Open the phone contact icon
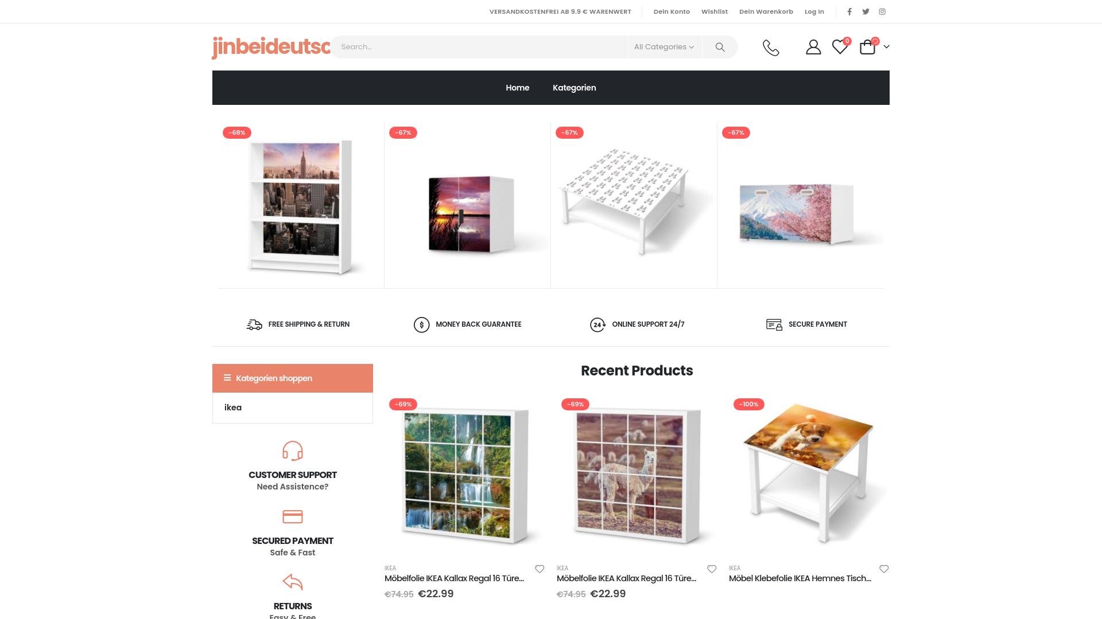The width and height of the screenshot is (1102, 619). click(771, 47)
